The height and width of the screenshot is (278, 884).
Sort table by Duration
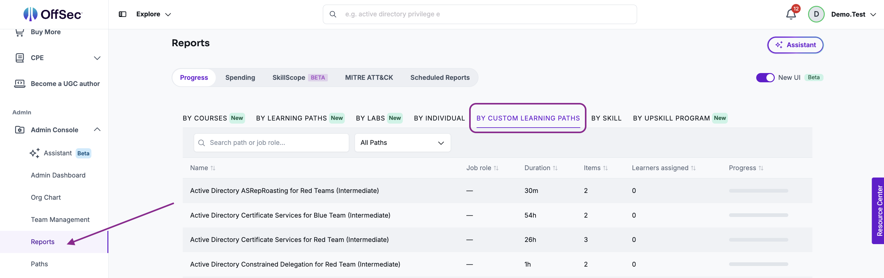pos(555,168)
